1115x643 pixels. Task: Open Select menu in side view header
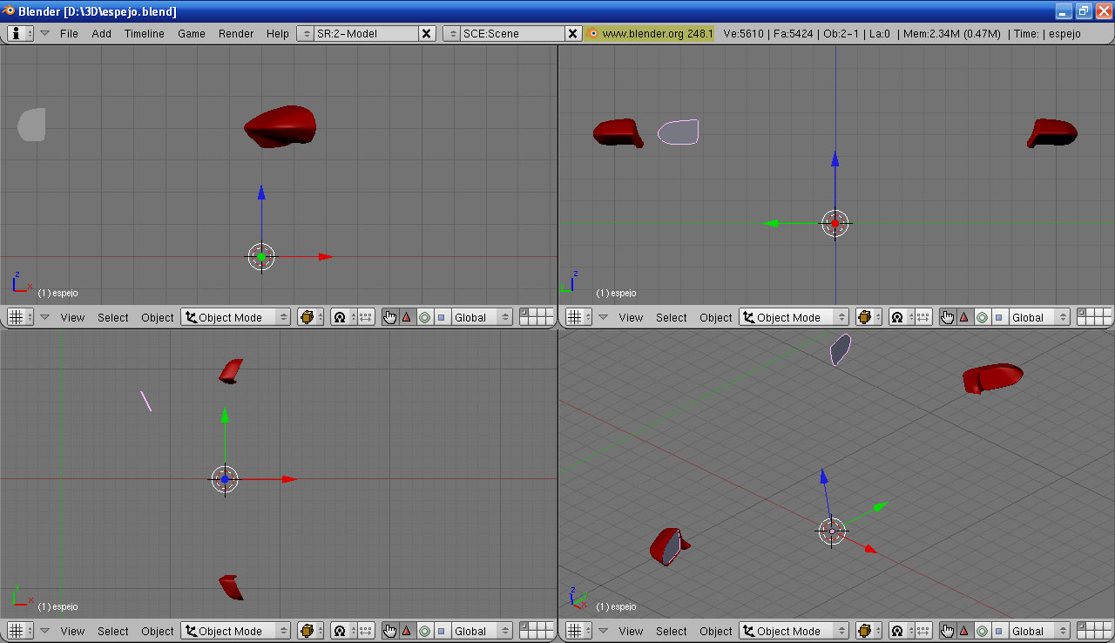[672, 317]
